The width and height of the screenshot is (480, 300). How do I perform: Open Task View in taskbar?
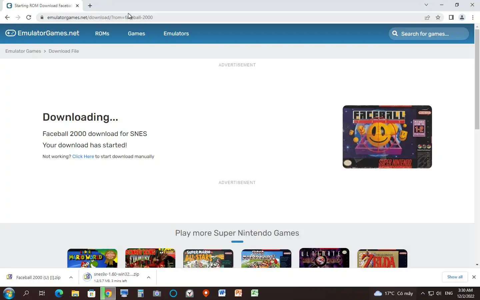click(x=42, y=293)
